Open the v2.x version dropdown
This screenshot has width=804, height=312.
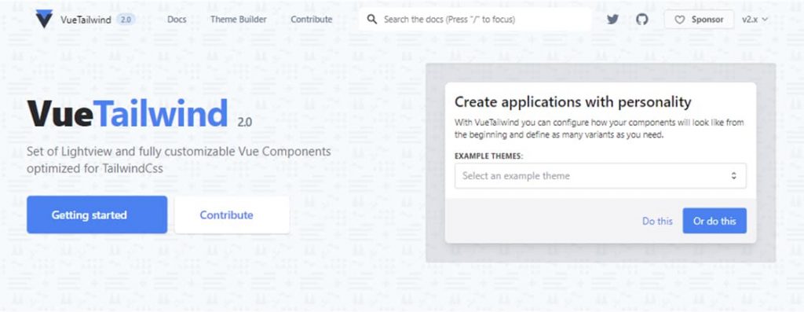tap(755, 20)
